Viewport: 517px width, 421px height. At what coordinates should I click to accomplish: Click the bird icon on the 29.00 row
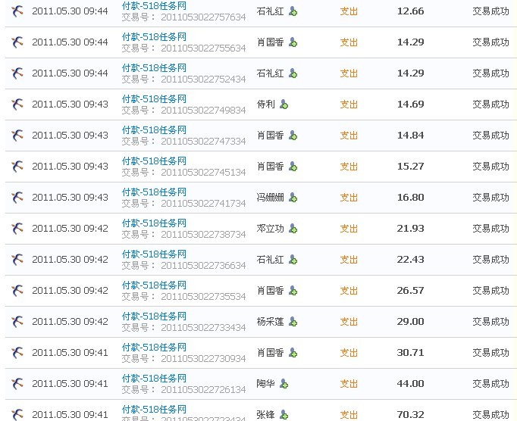[x=17, y=322]
